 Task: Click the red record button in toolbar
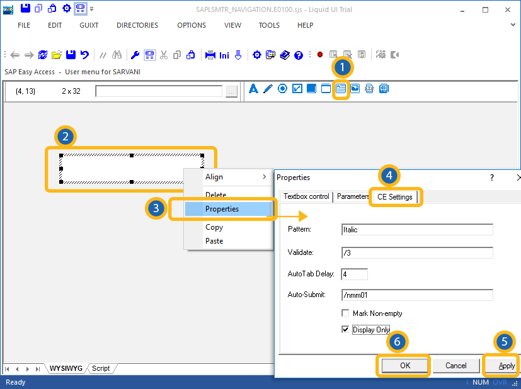[320, 55]
